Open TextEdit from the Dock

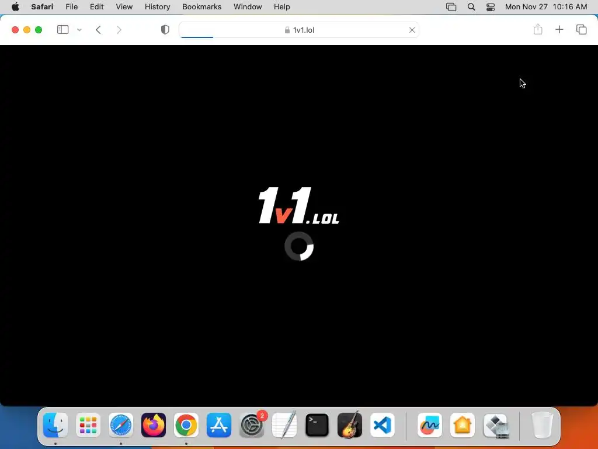284,425
